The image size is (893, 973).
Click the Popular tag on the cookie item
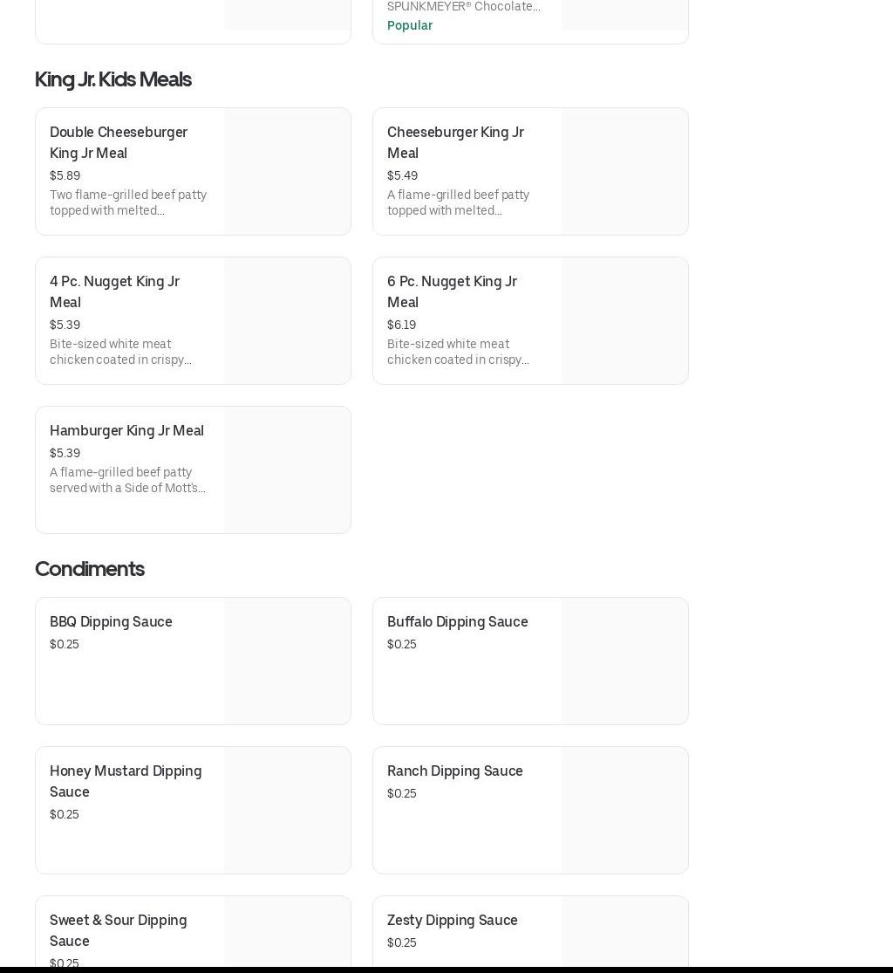tap(409, 25)
